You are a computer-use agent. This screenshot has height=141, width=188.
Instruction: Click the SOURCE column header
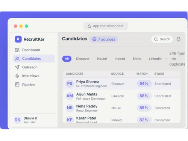click(117, 74)
